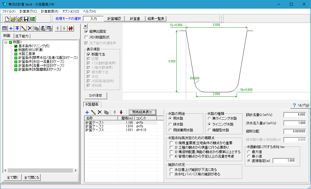The width and height of the screenshot is (311, 189).
Task: Click blue plus icon in 水路壁高 panel
Action: (x=87, y=112)
